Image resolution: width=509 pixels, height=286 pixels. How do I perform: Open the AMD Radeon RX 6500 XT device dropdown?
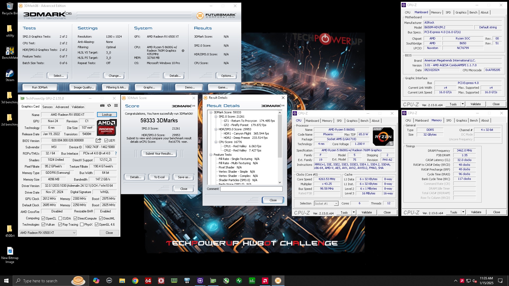(48, 233)
